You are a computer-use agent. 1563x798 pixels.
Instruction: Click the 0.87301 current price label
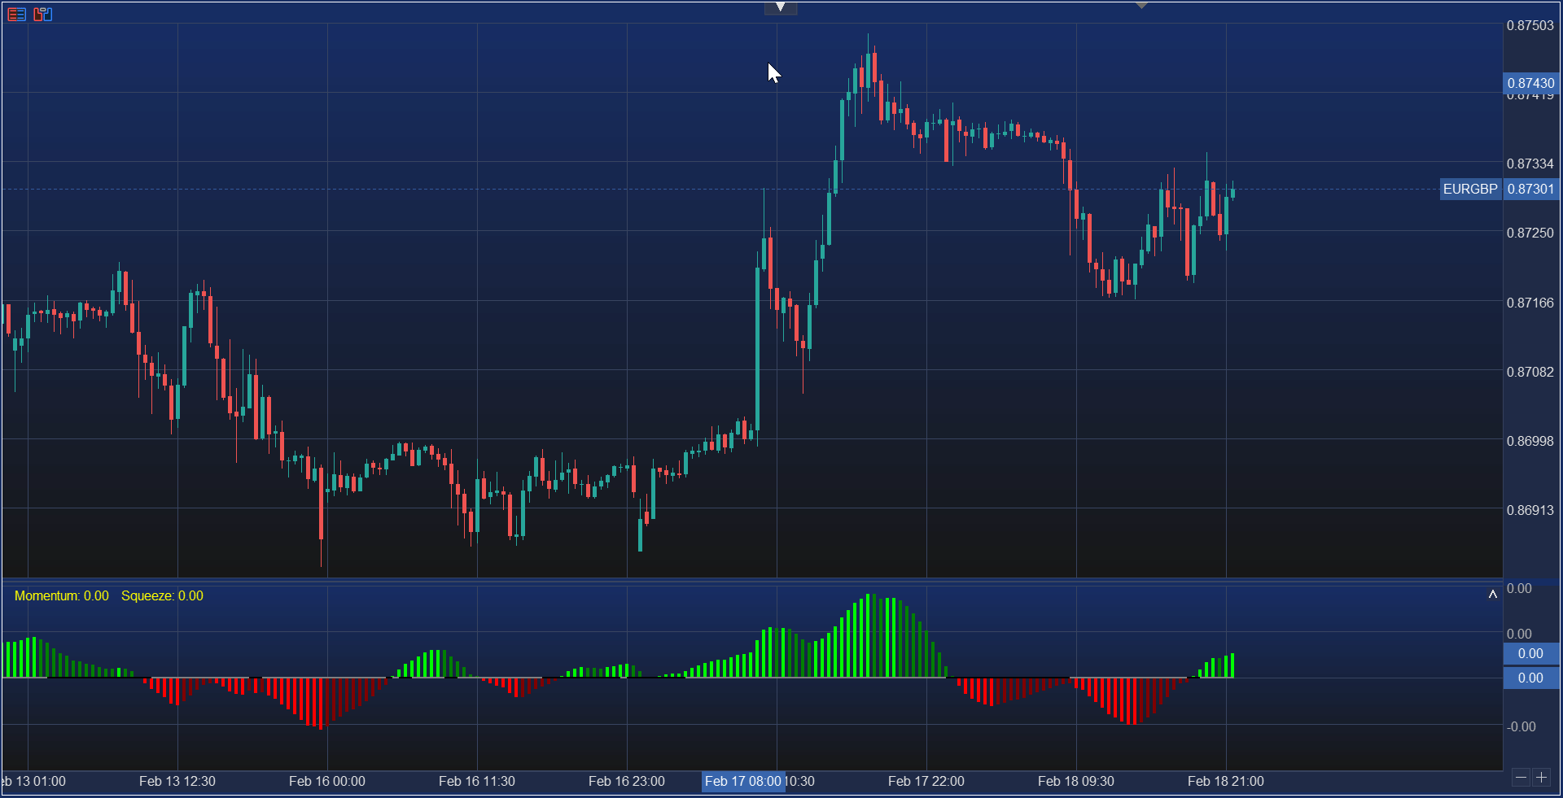pos(1530,189)
